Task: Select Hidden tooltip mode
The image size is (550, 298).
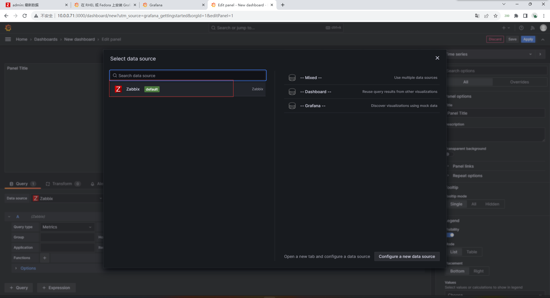Action: 492,204
